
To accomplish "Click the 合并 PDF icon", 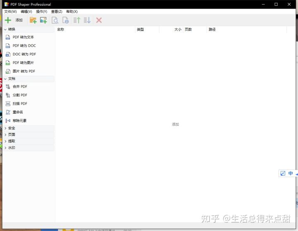I will pos(8,86).
